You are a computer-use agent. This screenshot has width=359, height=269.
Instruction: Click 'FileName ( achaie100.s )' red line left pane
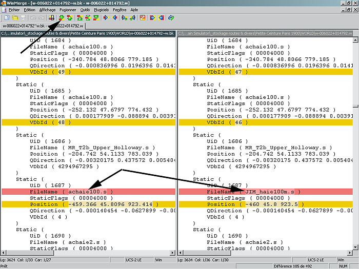coord(88,192)
